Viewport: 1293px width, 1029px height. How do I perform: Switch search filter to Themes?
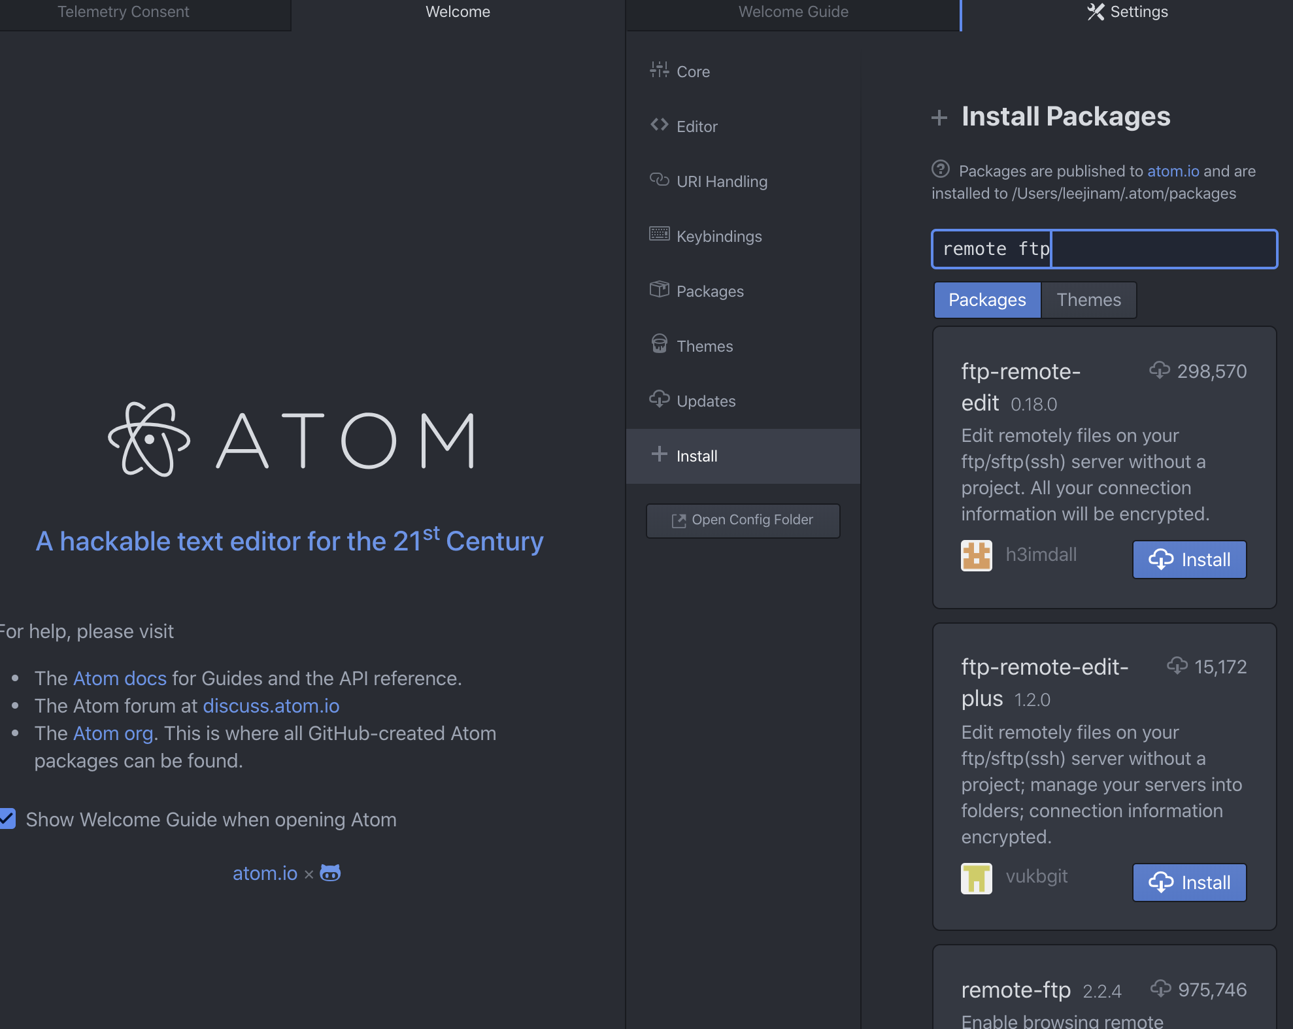(x=1088, y=300)
